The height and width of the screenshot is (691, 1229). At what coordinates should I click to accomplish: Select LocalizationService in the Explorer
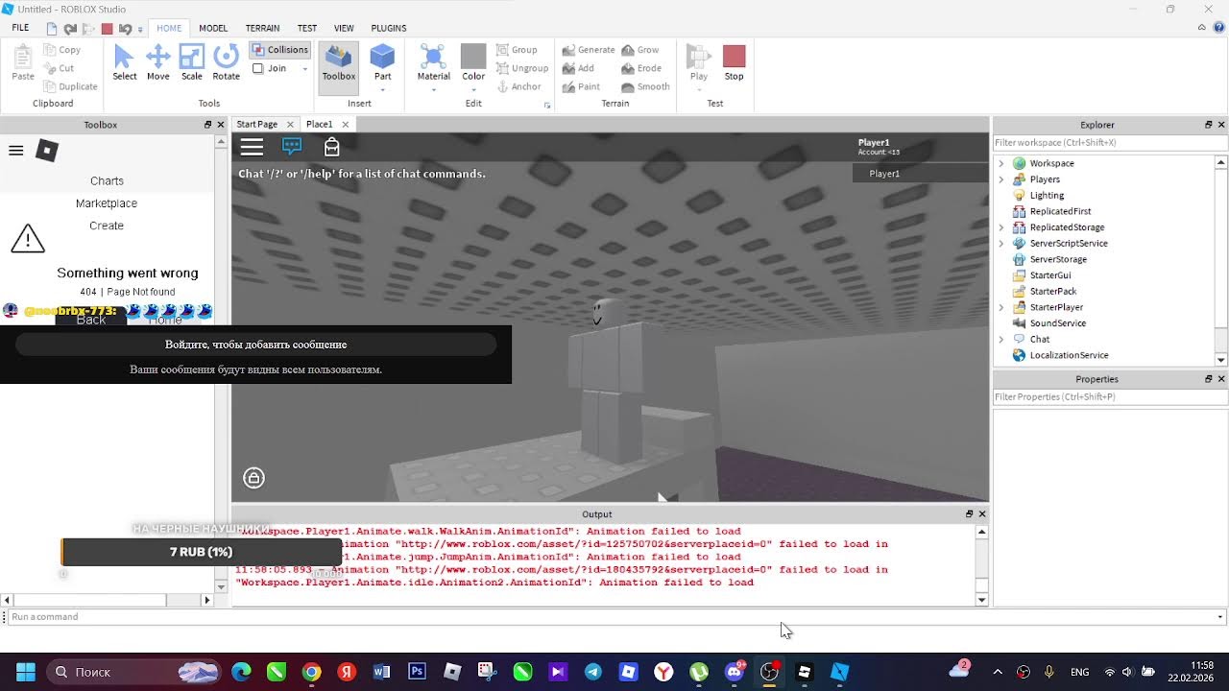click(x=1069, y=355)
